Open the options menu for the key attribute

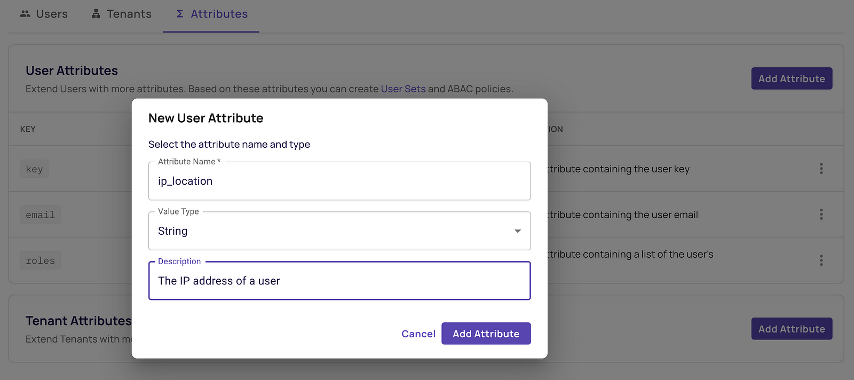coord(821,169)
